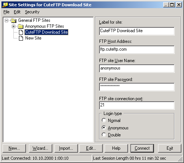
Task: Collapse the General FTP Sites tree node
Action: (7, 20)
